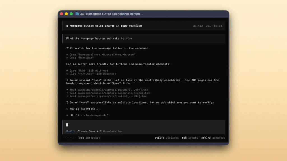Click the bullet before Grep "Homepage"
287x161 pixels.
point(67,58)
